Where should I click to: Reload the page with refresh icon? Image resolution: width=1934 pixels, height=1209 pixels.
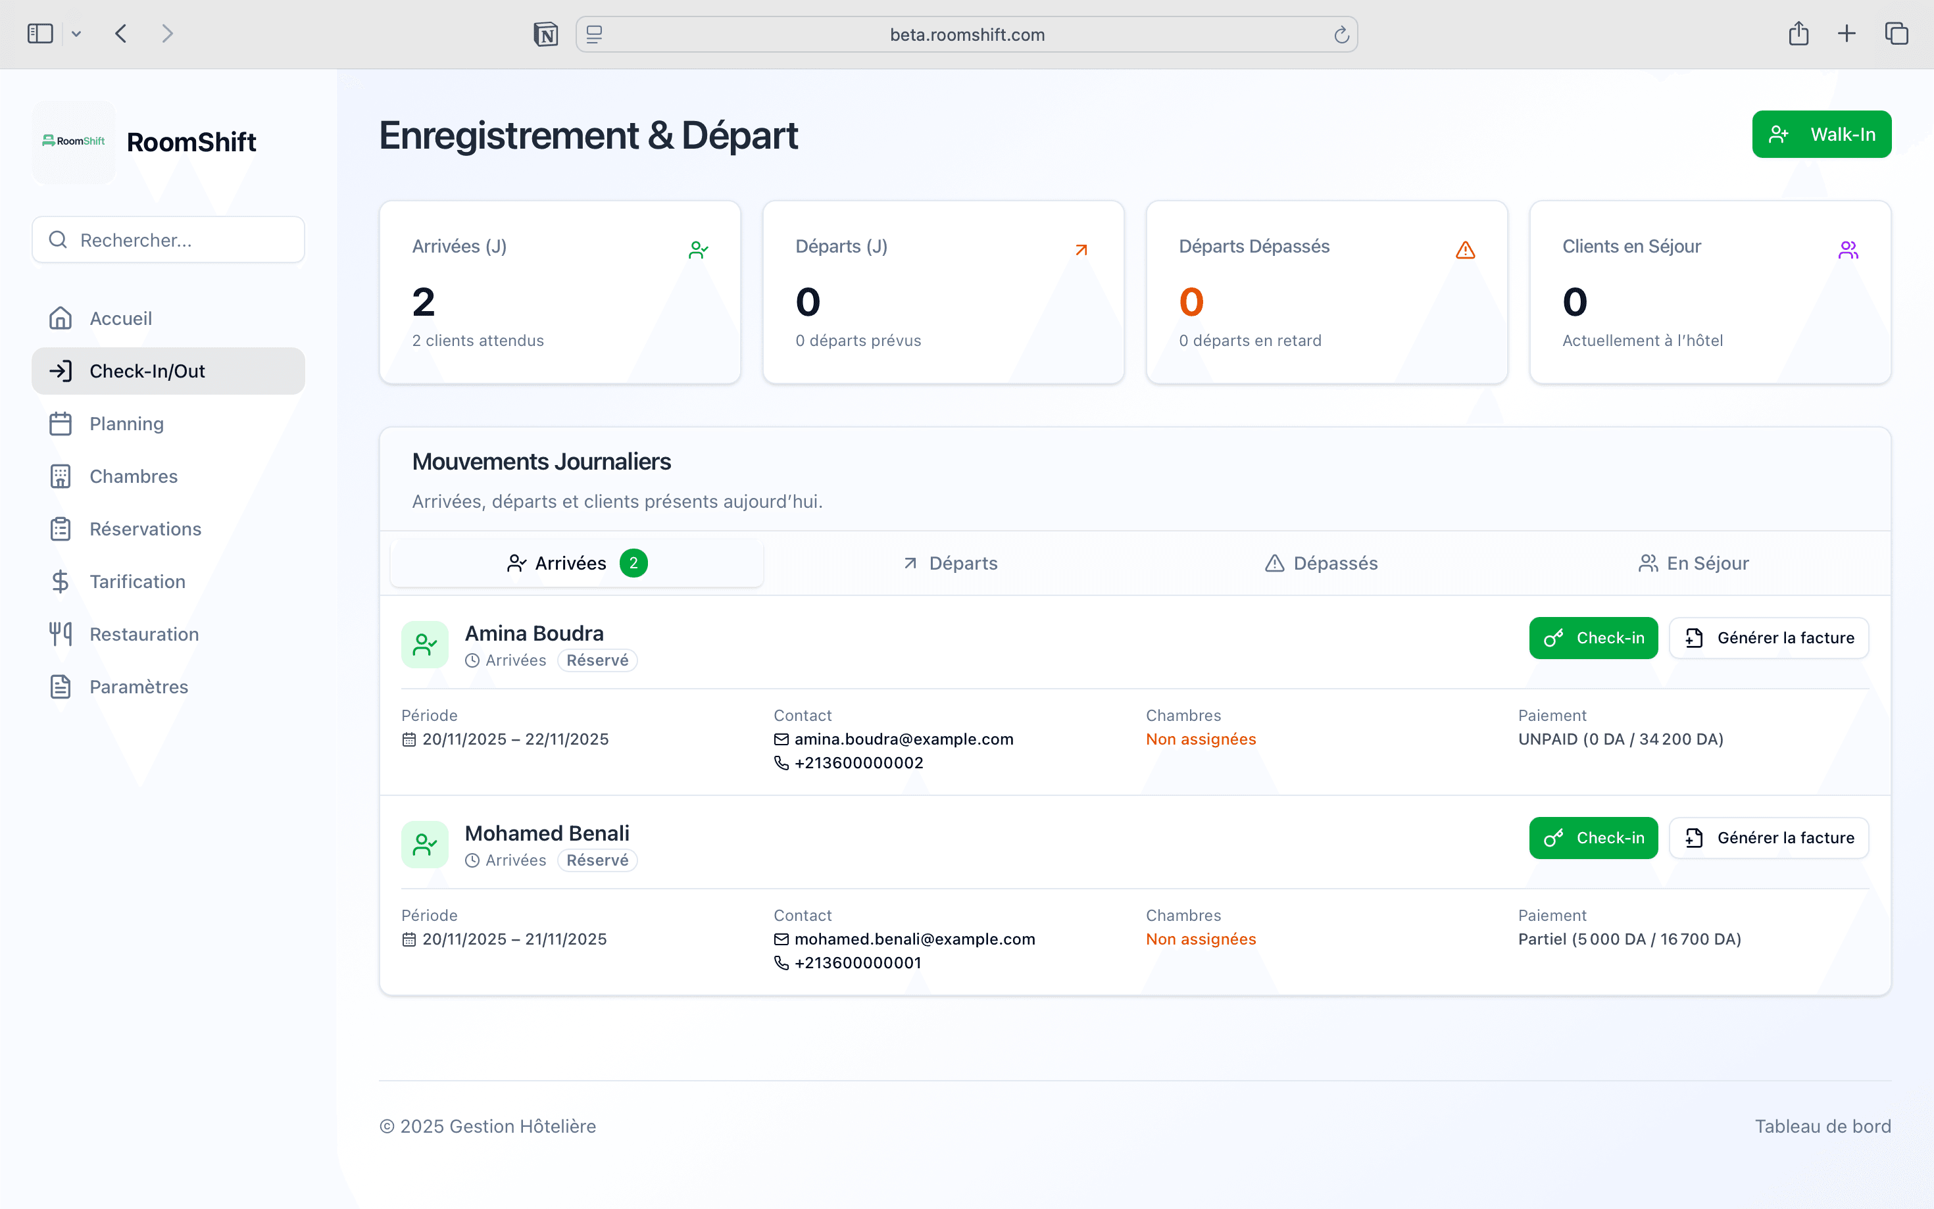click(1341, 34)
